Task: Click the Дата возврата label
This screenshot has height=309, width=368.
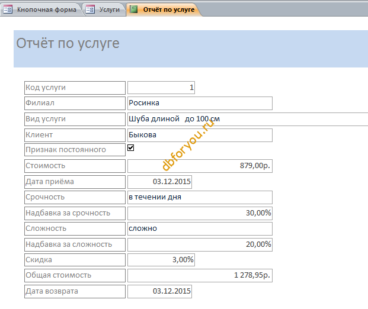Action: 75,291
